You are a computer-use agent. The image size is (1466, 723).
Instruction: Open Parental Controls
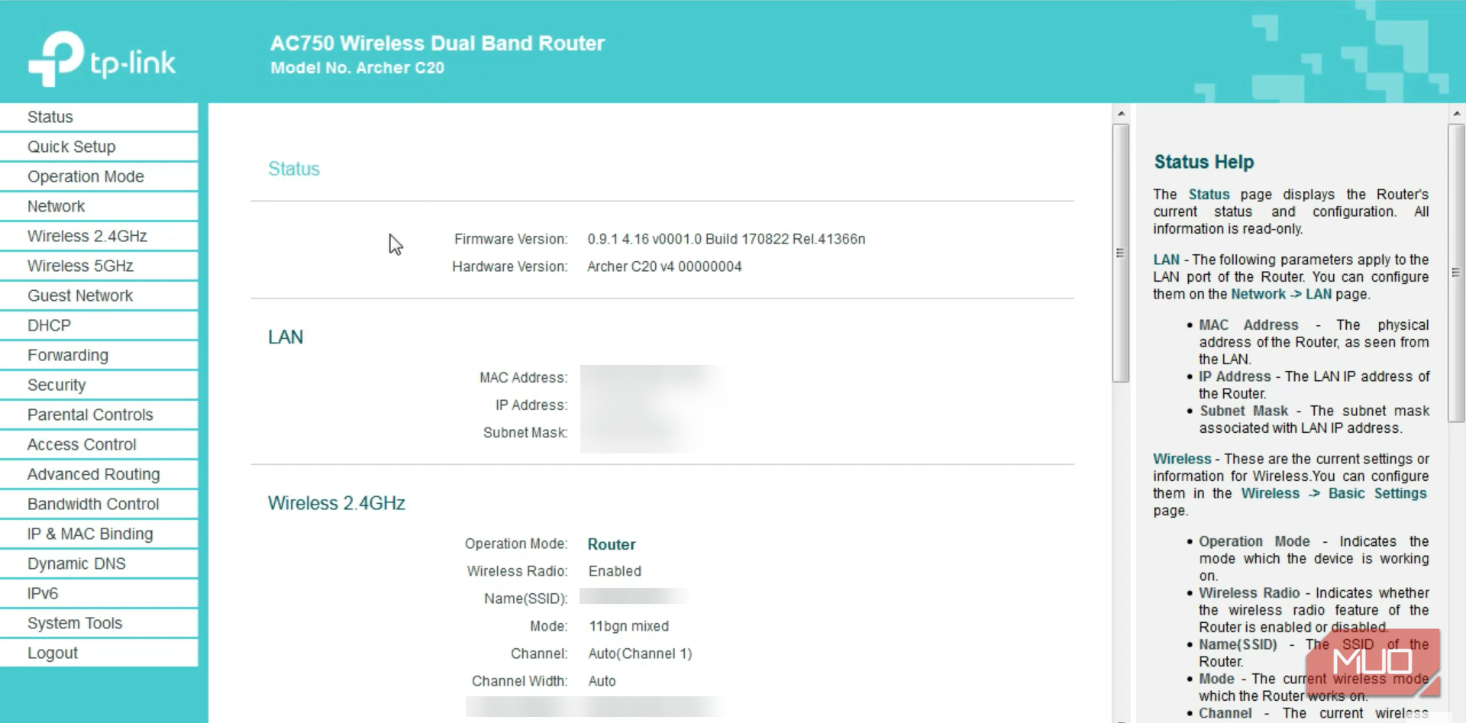point(99,415)
